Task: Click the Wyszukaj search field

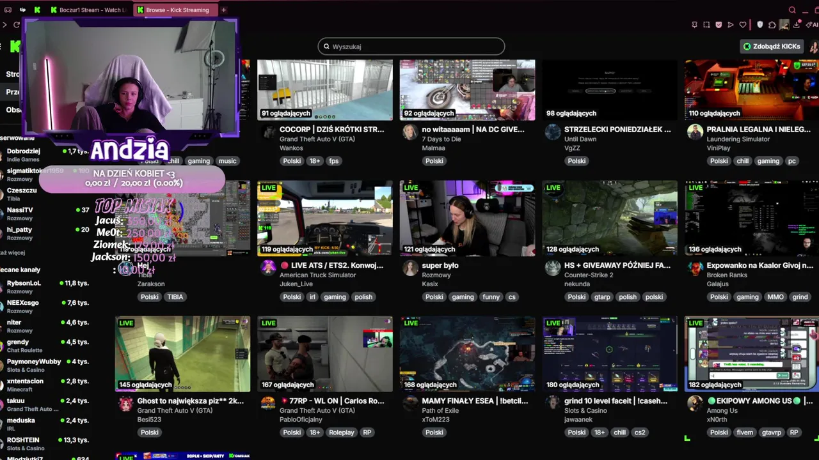Action: pyautogui.click(x=411, y=47)
